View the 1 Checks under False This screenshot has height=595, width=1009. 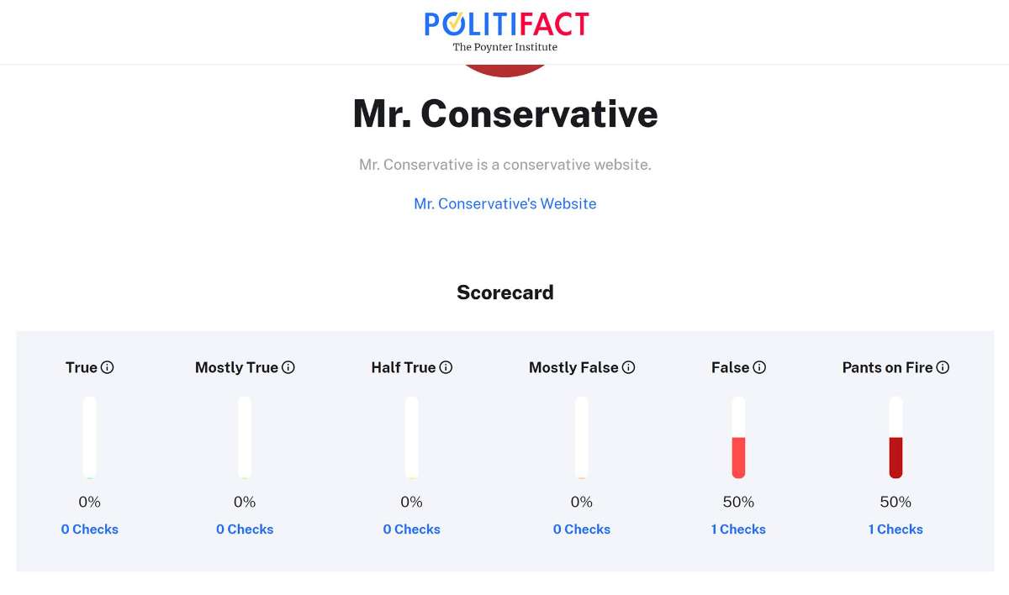coord(738,529)
